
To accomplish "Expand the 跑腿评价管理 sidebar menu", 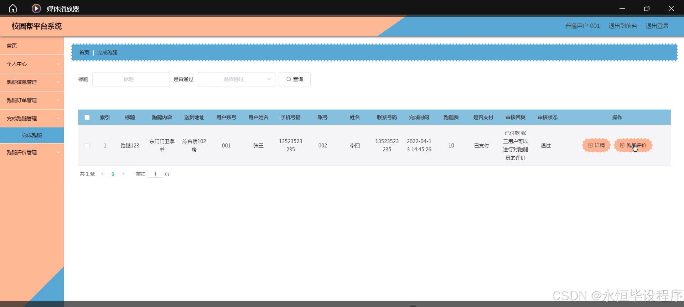I will [32, 152].
